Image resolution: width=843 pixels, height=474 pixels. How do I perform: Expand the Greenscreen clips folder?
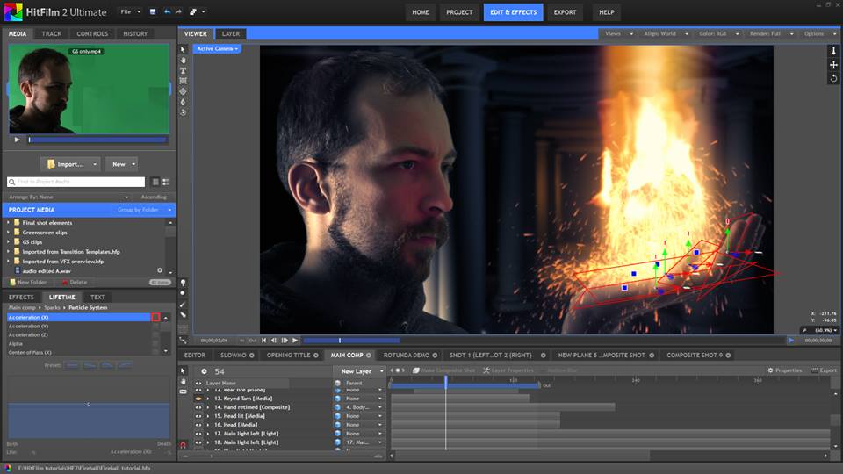pos(8,232)
